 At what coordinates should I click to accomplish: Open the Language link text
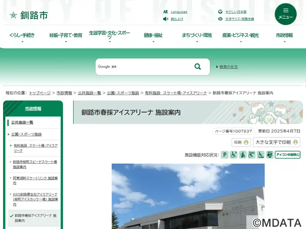click(x=179, y=12)
